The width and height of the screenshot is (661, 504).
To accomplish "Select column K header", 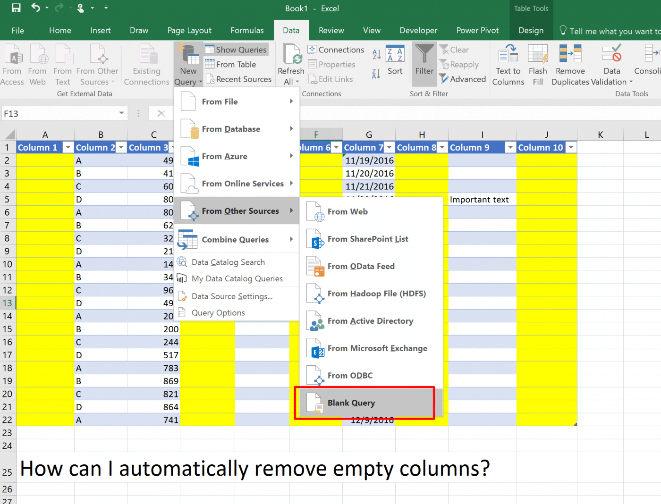I will click(600, 134).
